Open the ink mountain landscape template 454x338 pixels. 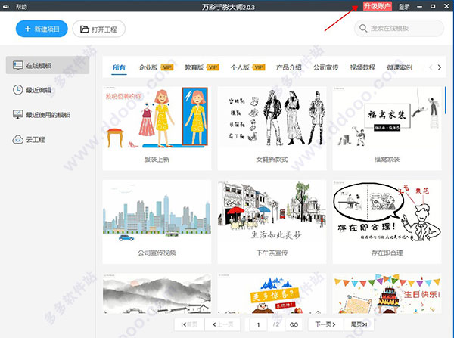(x=157, y=293)
